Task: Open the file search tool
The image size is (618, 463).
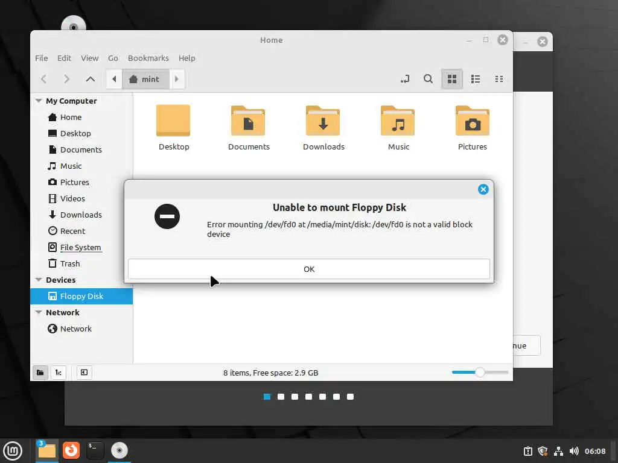Action: 428,79
